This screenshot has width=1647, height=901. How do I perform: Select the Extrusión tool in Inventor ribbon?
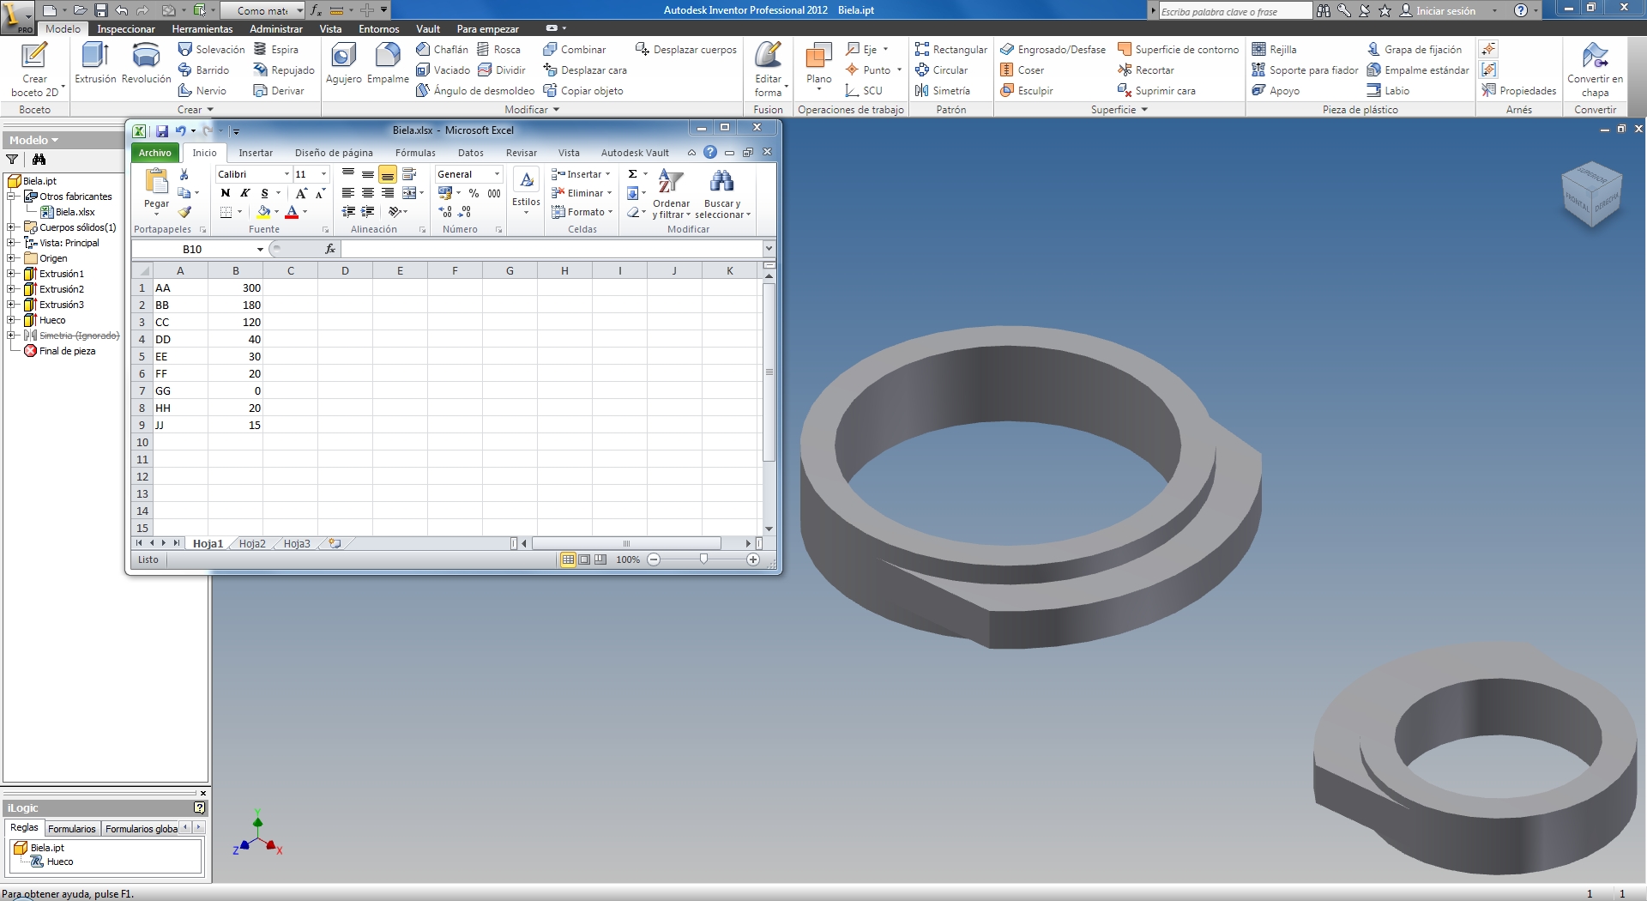(x=94, y=57)
